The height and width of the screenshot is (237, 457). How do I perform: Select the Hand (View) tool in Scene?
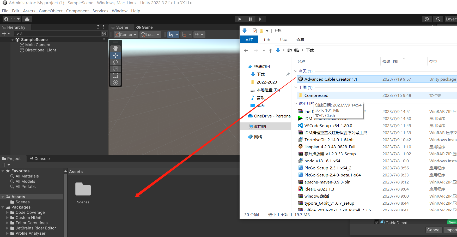[x=115, y=49]
